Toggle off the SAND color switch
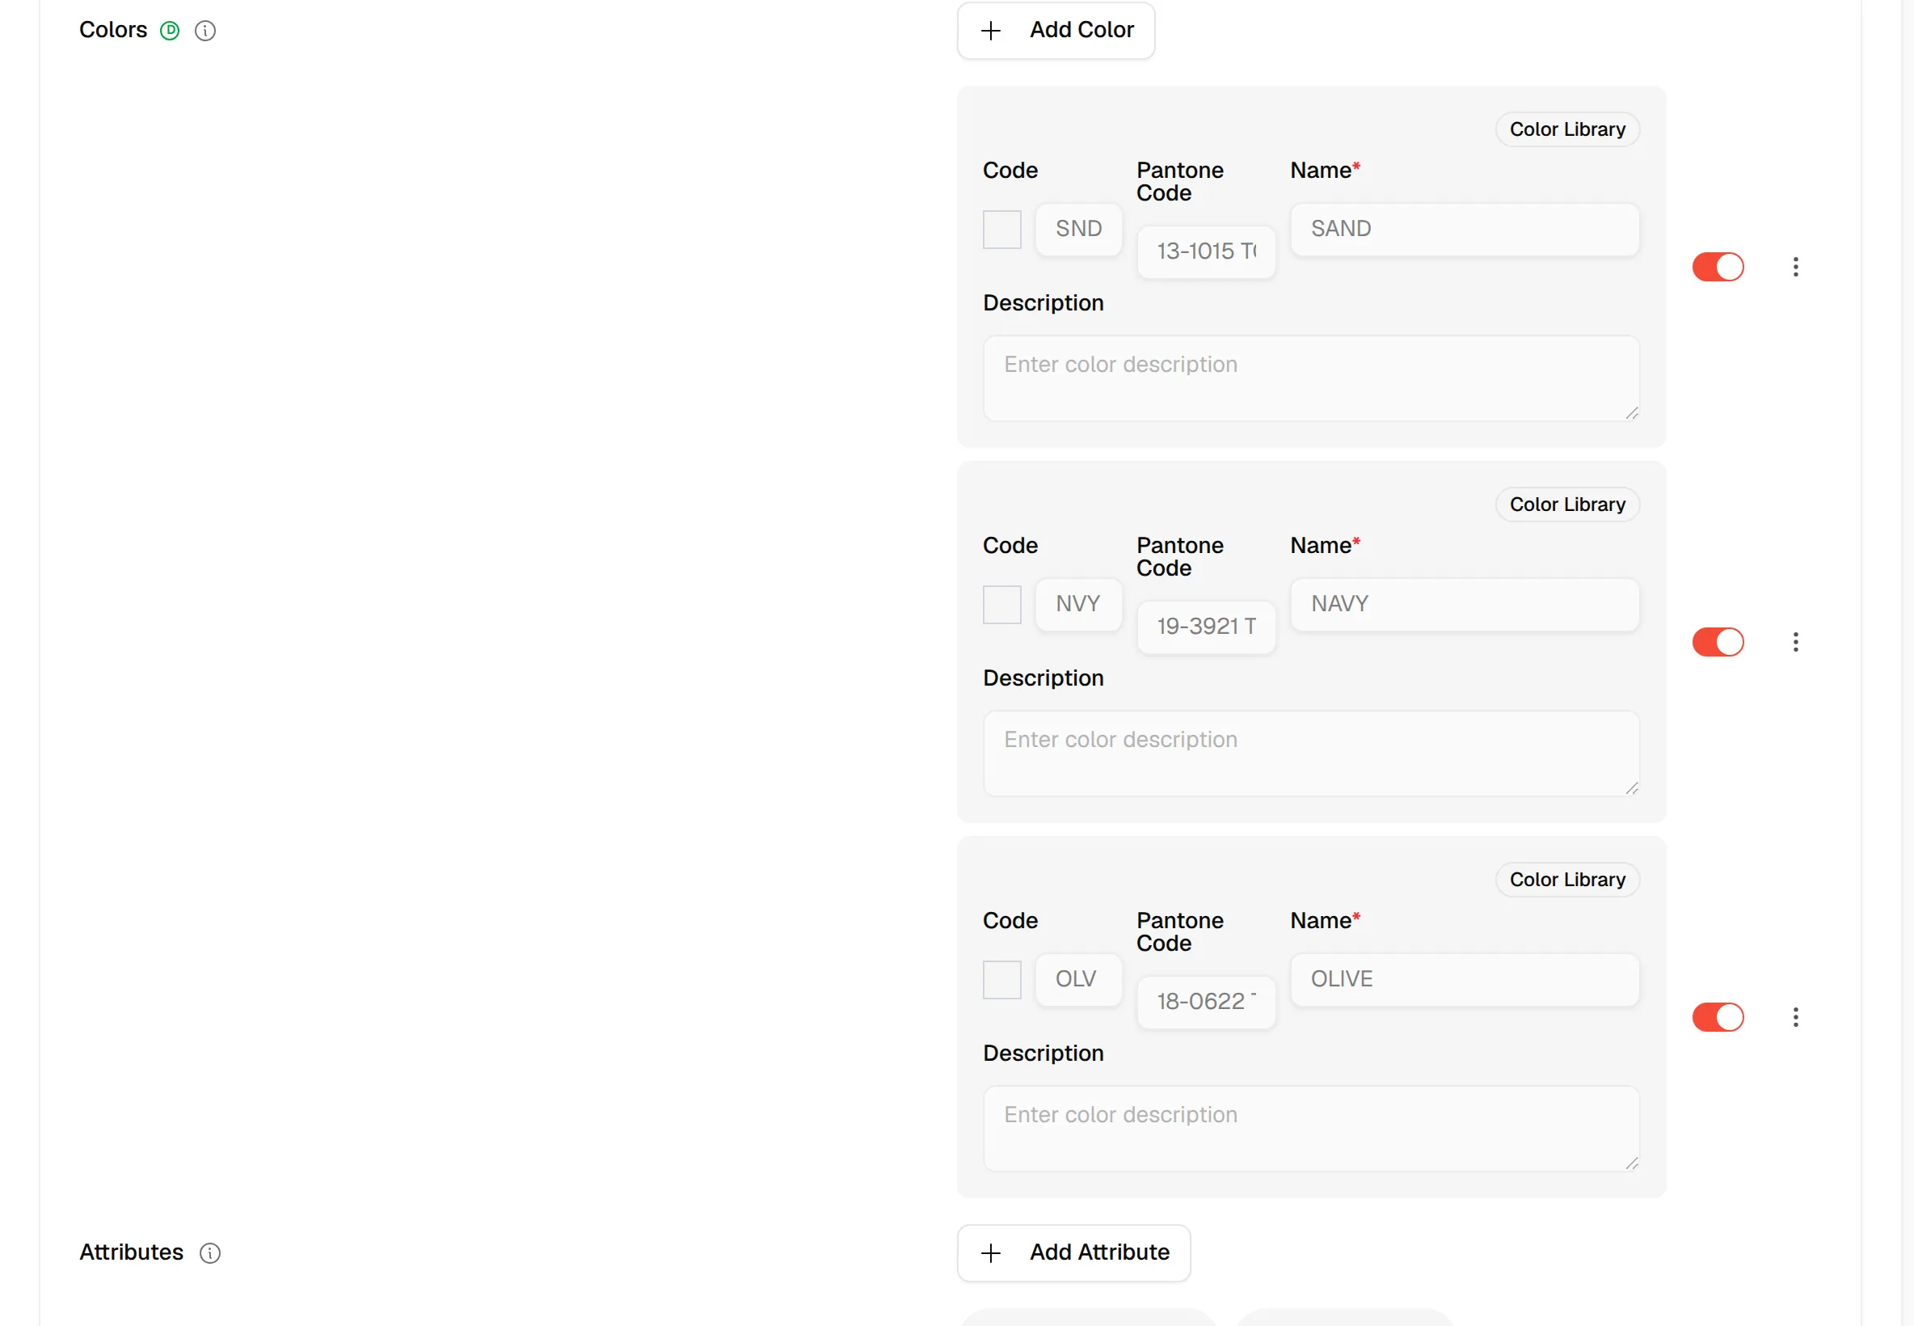 click(x=1718, y=267)
